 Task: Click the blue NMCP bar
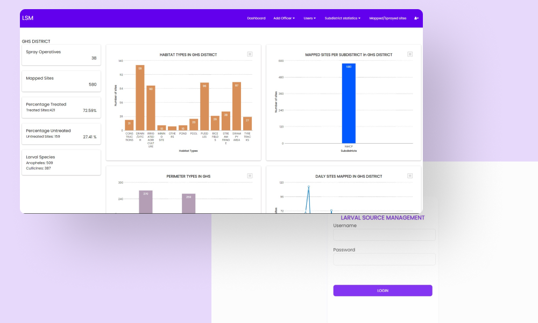349,103
